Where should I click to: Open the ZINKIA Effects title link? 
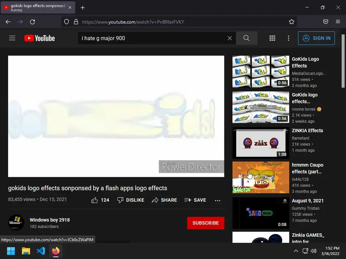click(x=307, y=131)
